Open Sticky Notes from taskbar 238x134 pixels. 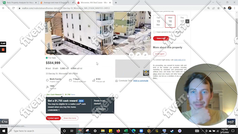(x=111, y=131)
